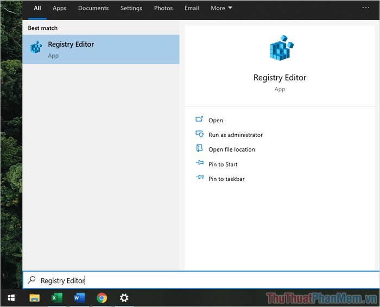Switch to the Email tab

[192, 8]
